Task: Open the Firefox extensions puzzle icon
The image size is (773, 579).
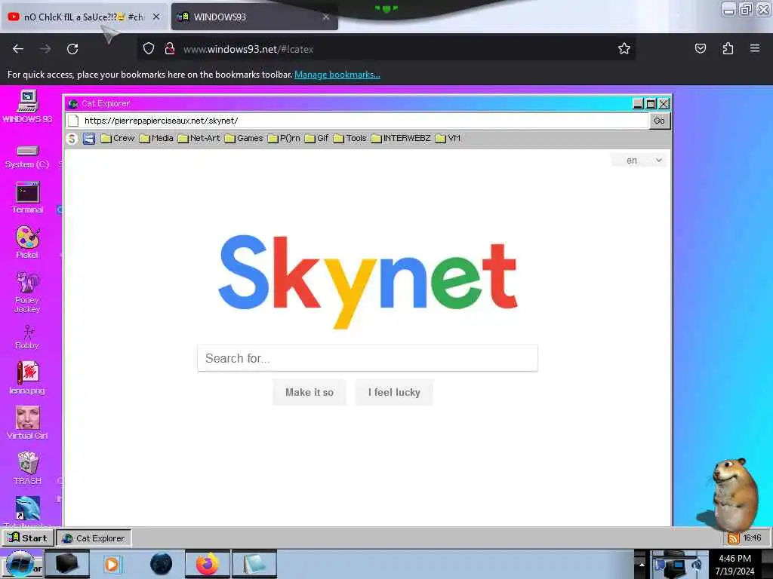Action: pos(728,48)
